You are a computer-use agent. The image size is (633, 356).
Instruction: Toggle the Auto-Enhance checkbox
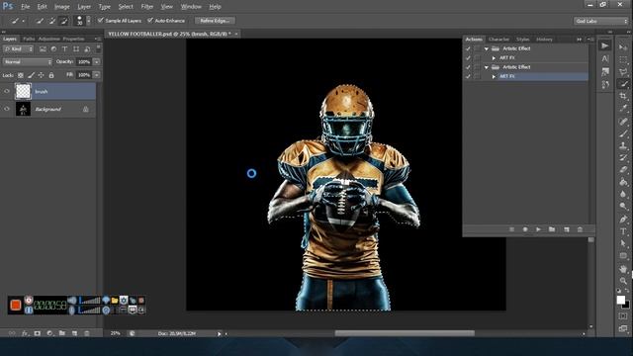(x=150, y=20)
